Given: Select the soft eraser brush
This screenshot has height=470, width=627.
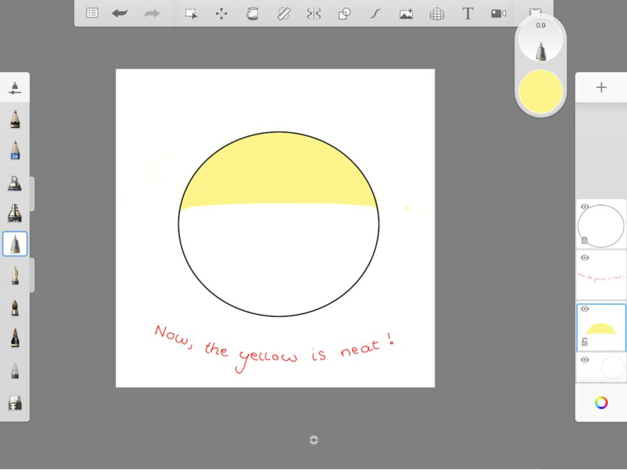Looking at the screenshot, I should [15, 370].
